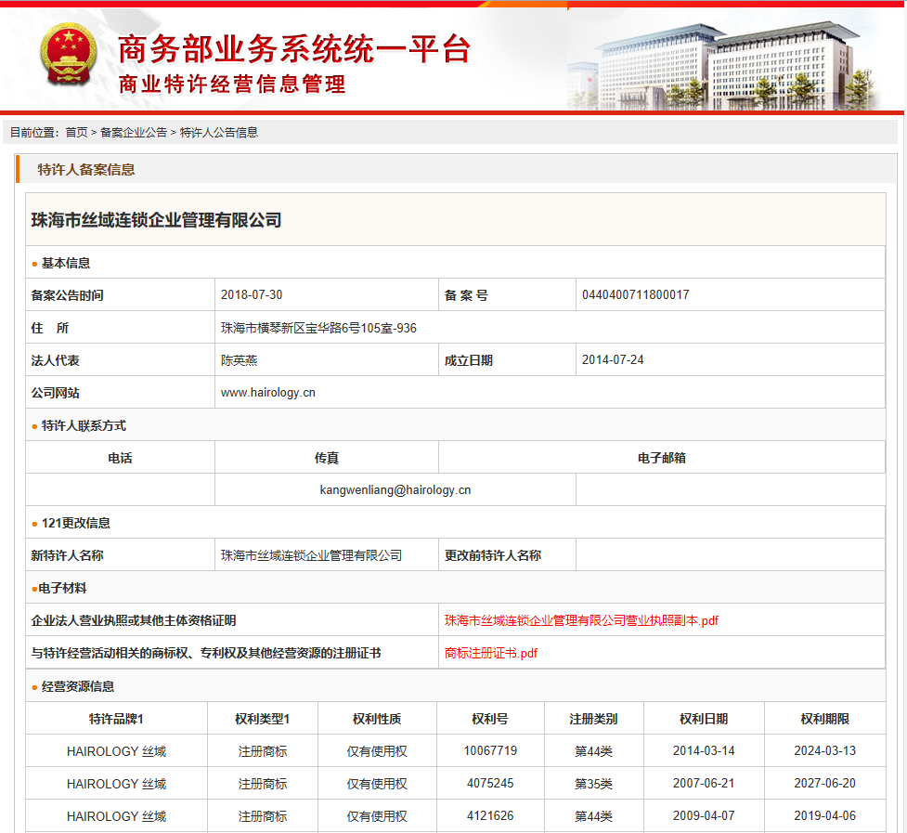Select trademark number 10067719
The image size is (907, 833).
(x=490, y=750)
